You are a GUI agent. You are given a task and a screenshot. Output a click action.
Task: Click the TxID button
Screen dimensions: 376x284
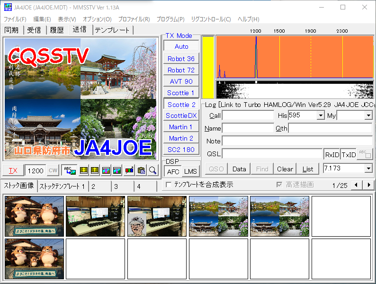(349, 155)
